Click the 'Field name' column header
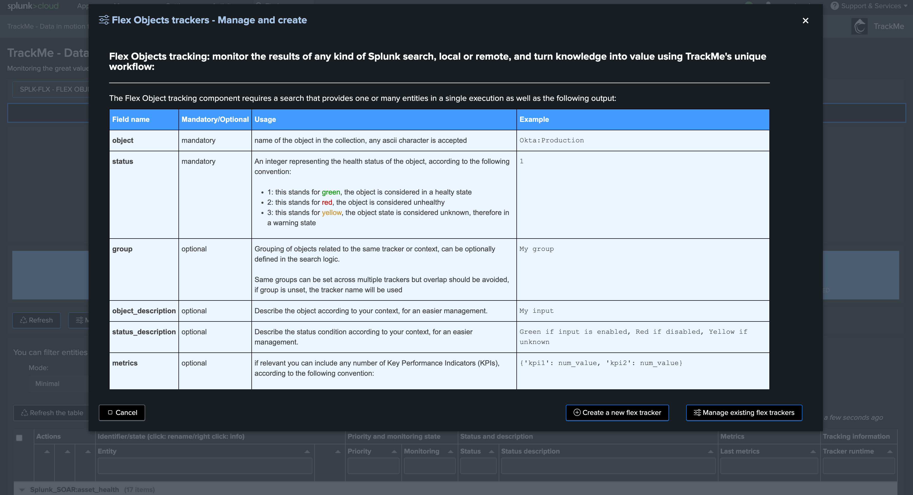913x495 pixels. pyautogui.click(x=144, y=120)
